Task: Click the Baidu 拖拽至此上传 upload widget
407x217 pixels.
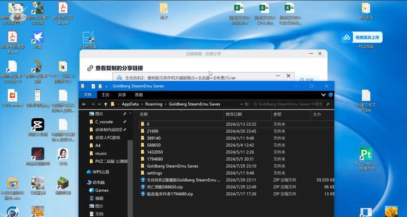Action: 361,37
